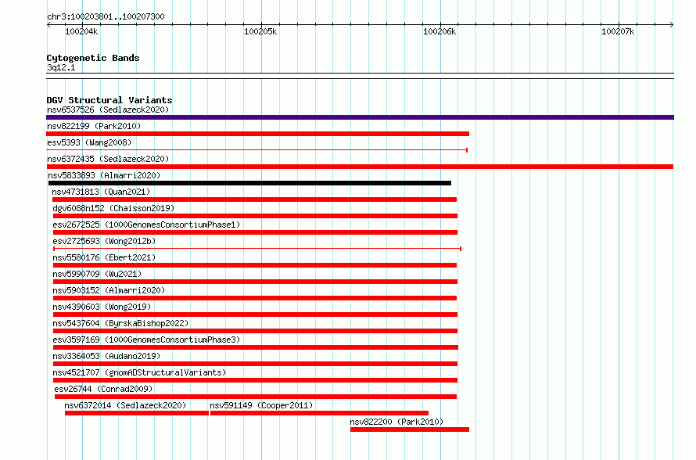The width and height of the screenshot is (696, 460).
Task: Select the red nsv4731813 variant bar
Action: tap(254, 199)
